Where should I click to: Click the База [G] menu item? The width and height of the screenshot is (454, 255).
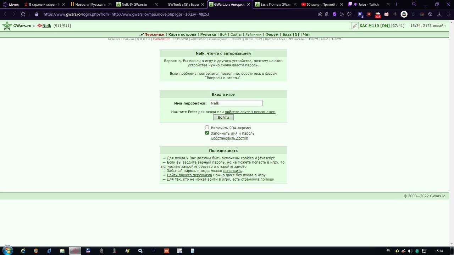(290, 34)
